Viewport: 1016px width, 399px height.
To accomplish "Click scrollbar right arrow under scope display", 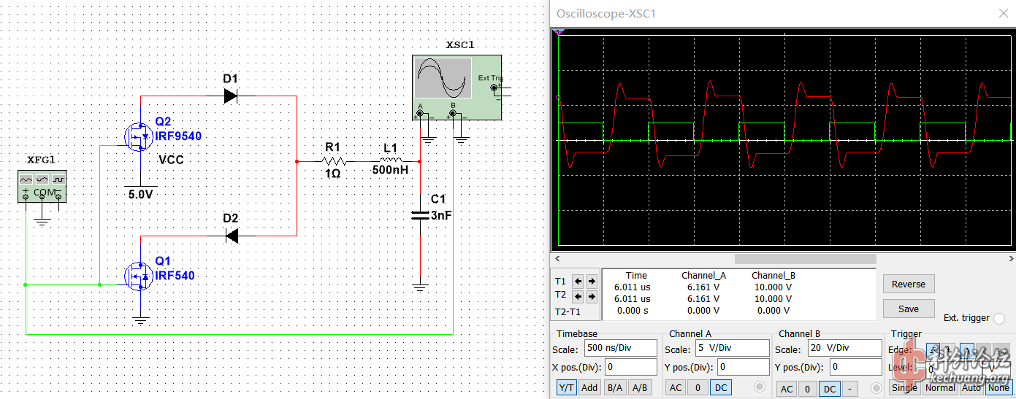I will pyautogui.click(x=1011, y=259).
